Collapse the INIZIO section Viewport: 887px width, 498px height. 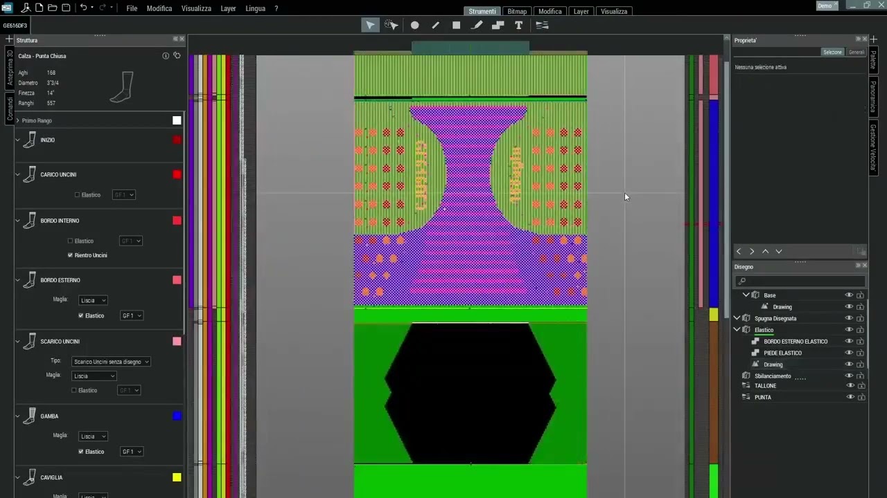(x=17, y=140)
